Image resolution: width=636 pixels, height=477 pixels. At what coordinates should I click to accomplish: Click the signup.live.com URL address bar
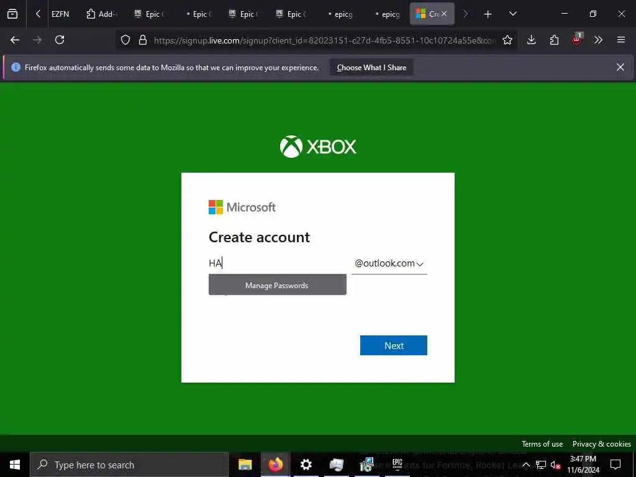324,40
